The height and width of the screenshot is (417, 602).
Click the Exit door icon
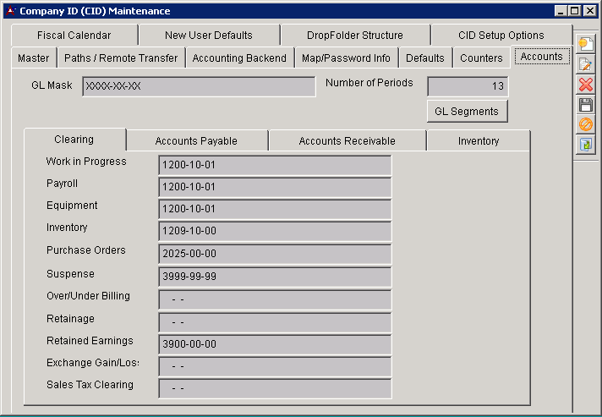click(x=585, y=145)
